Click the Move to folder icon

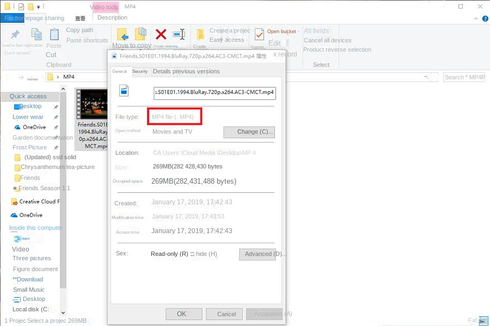click(122, 34)
